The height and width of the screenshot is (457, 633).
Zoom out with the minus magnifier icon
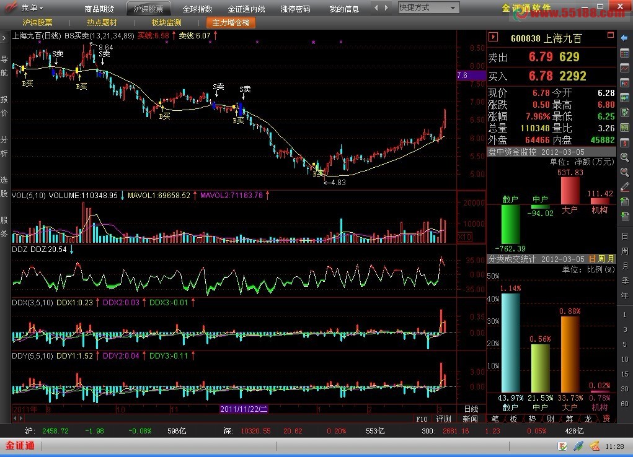[624, 172]
